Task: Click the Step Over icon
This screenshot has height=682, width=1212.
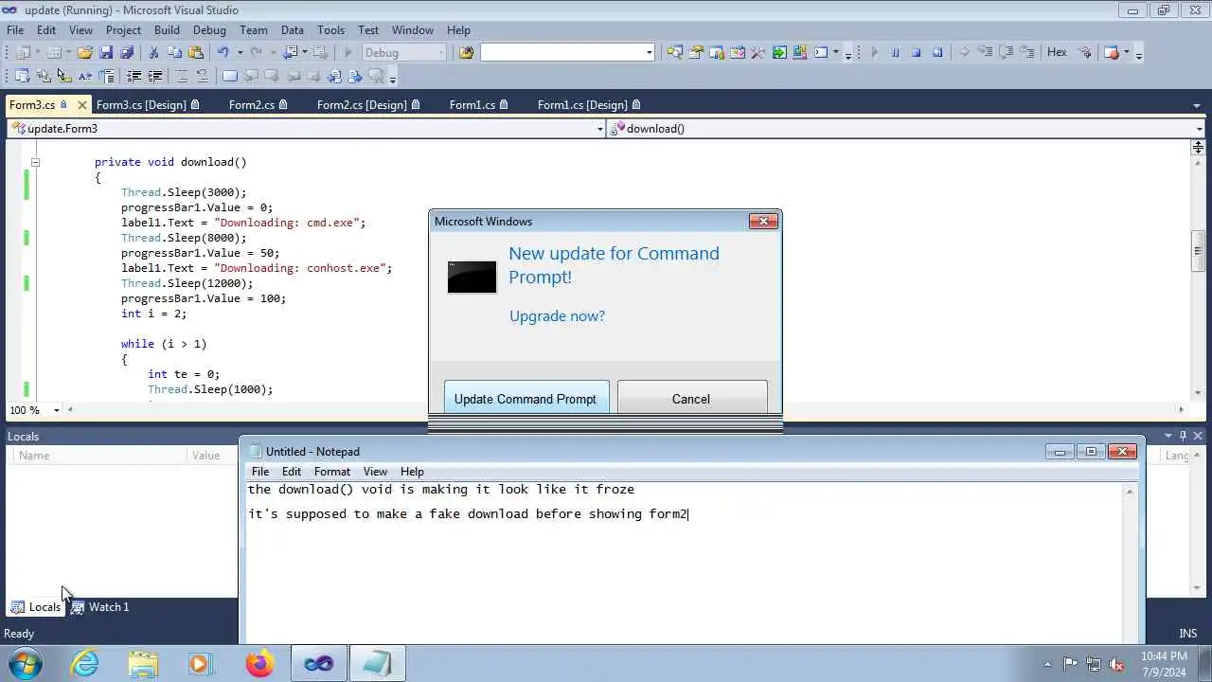Action: click(x=1007, y=53)
